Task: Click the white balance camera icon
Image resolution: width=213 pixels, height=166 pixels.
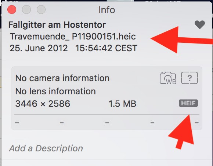Action: [x=168, y=78]
